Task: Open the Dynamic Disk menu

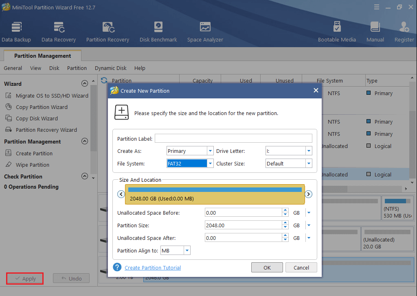Action: [x=111, y=68]
